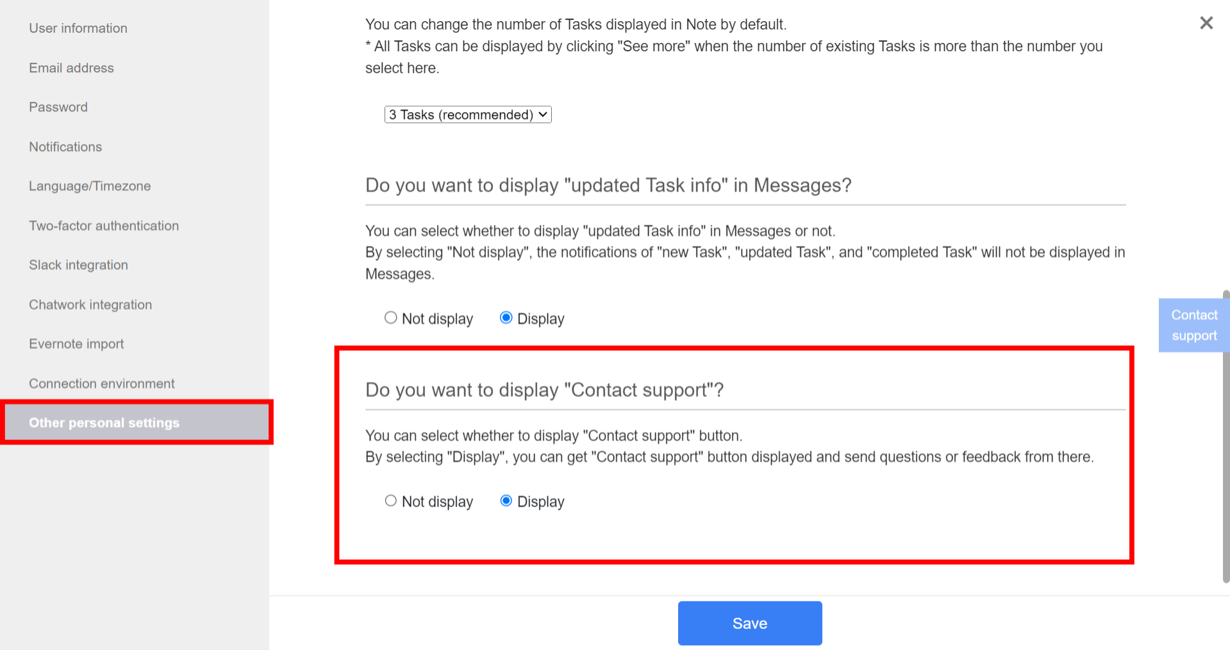The image size is (1230, 650).
Task: Select Other personal settings section
Action: click(104, 423)
